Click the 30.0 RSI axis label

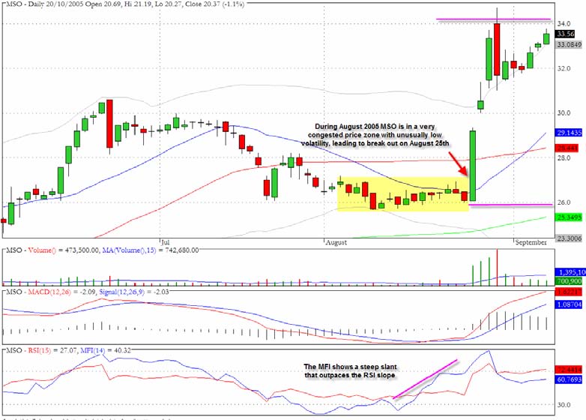pos(564,405)
